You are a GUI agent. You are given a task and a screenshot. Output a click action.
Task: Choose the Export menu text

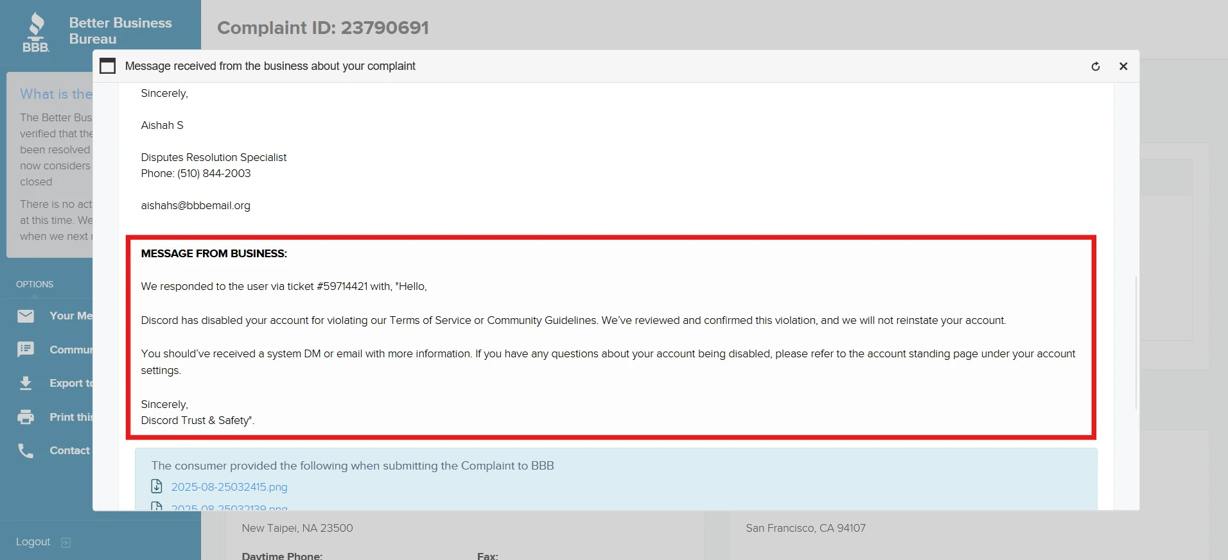point(71,383)
